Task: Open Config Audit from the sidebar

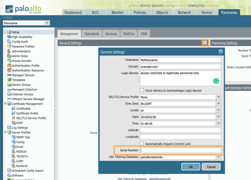Action: [x=19, y=42]
